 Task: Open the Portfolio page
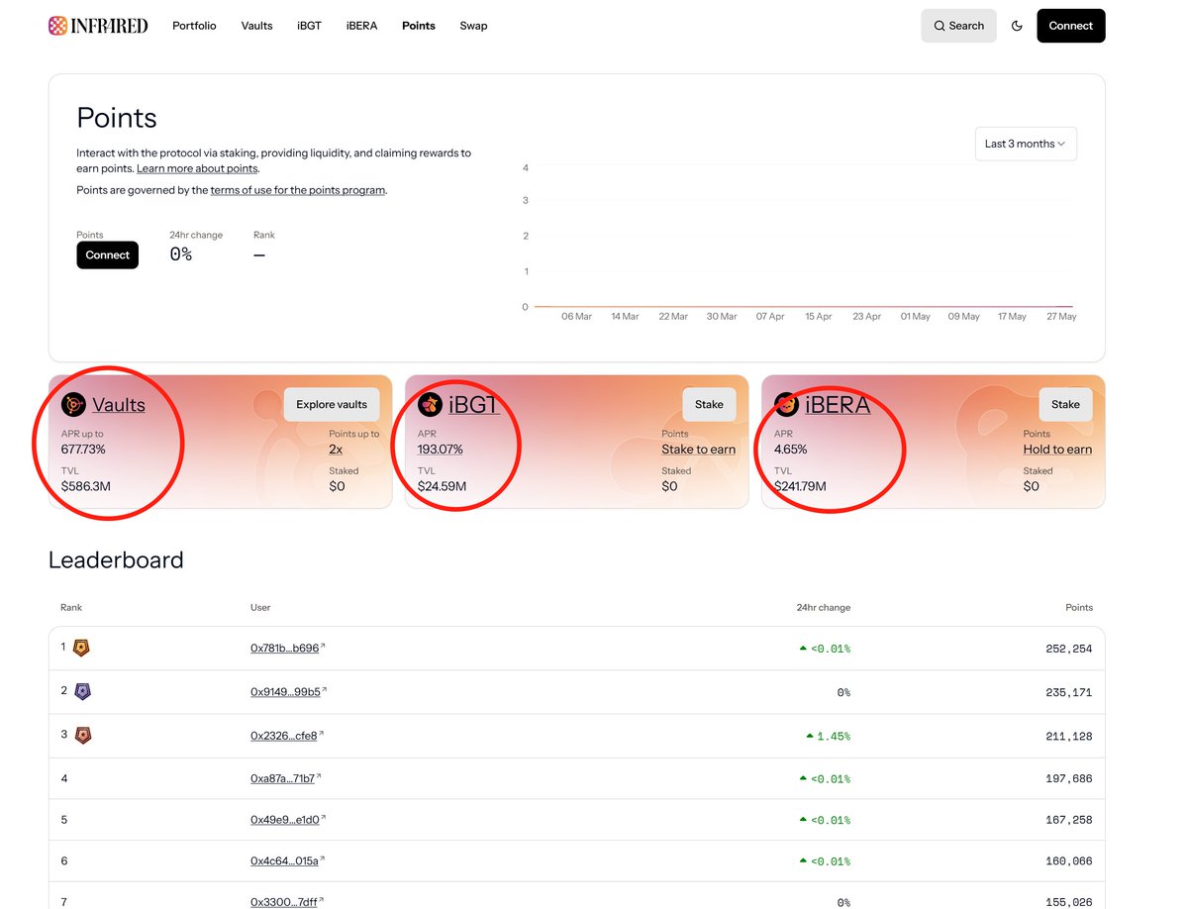coord(194,26)
